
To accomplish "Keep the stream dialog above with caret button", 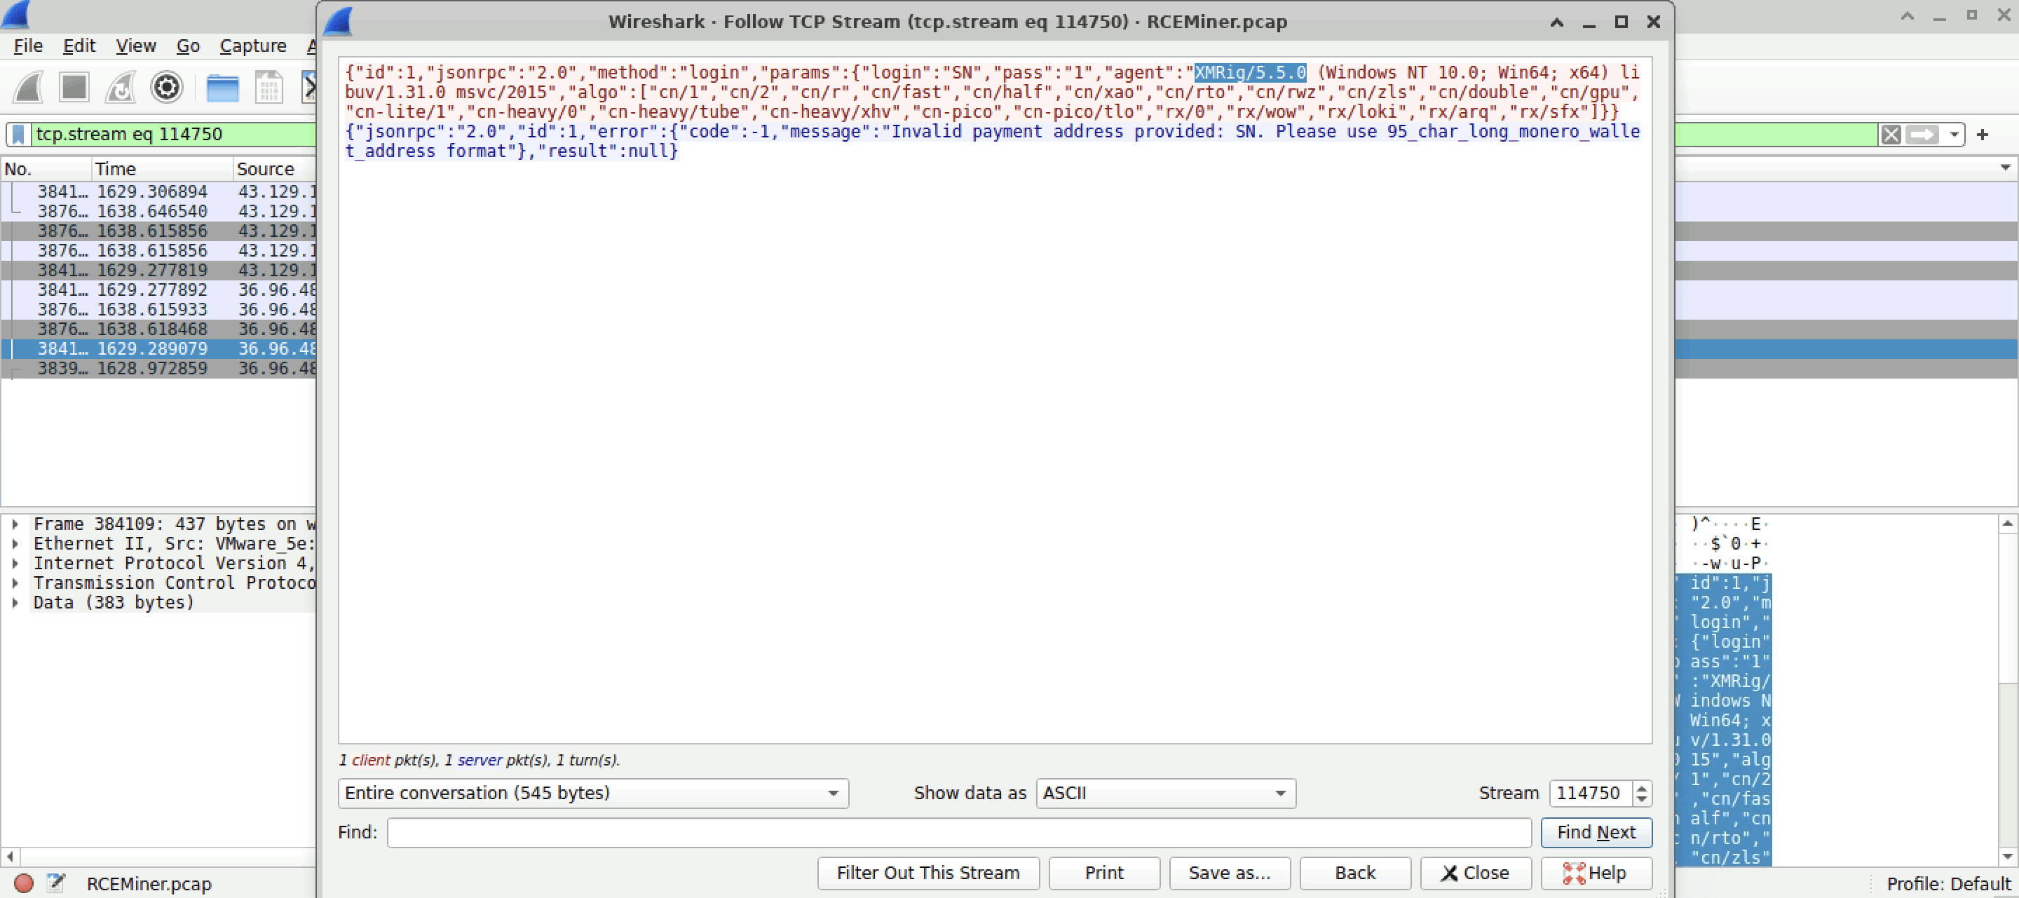I will tap(1556, 22).
